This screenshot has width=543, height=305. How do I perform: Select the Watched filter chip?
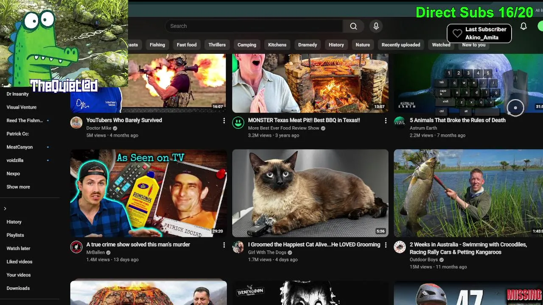441,45
